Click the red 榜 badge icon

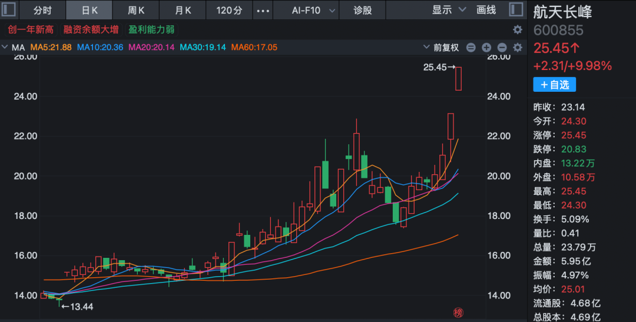pos(458,312)
